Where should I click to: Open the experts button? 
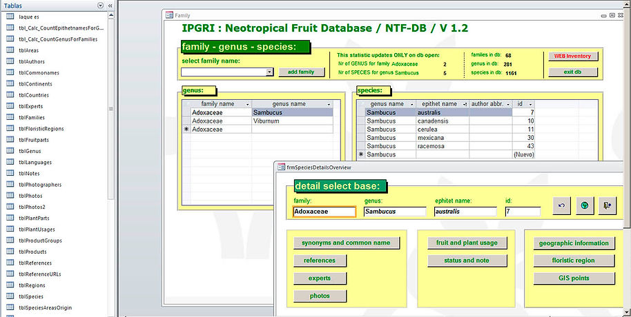[x=320, y=278]
